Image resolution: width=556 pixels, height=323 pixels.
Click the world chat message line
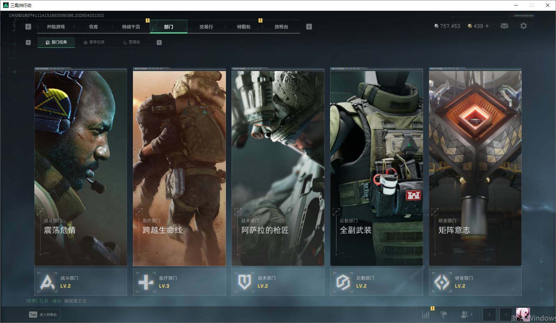(56, 301)
